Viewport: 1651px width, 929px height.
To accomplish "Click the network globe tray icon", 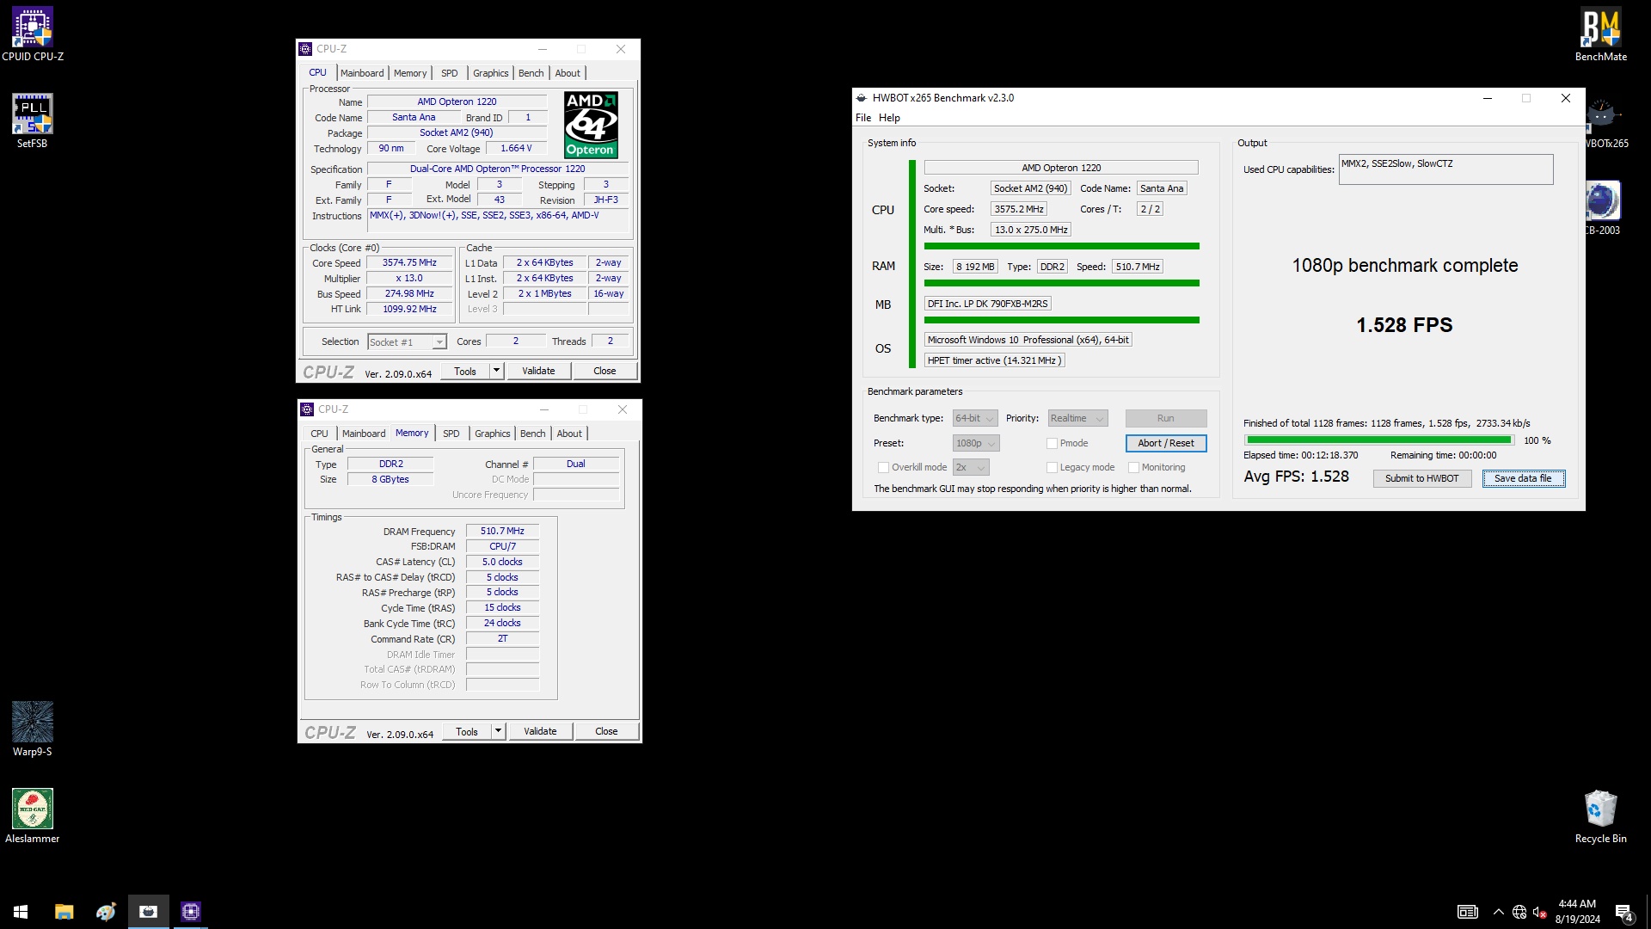I will coord(1519,912).
